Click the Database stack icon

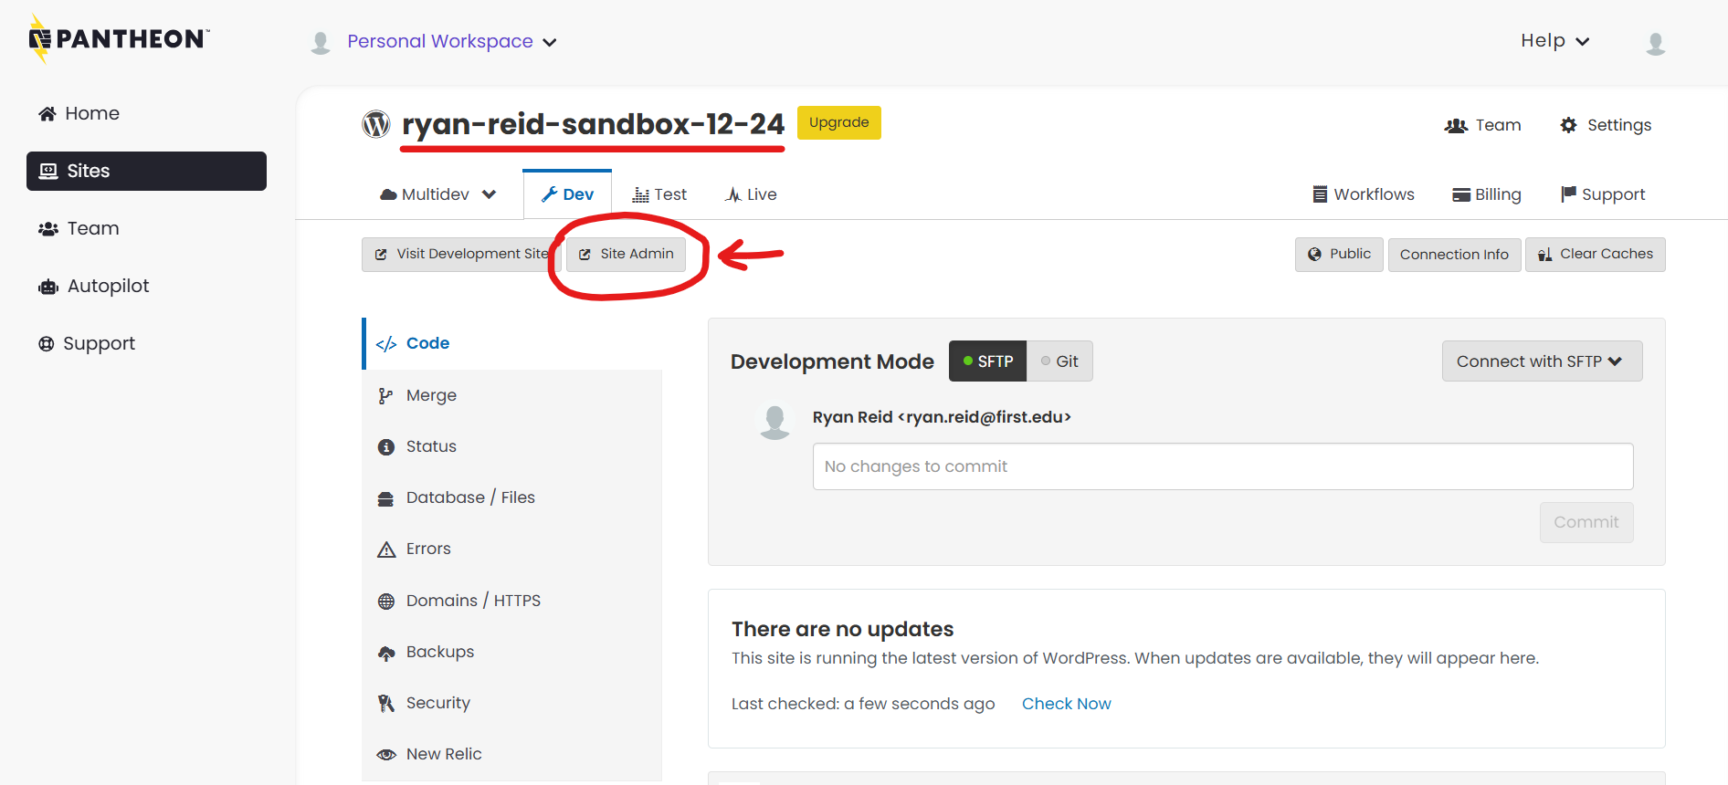point(385,498)
